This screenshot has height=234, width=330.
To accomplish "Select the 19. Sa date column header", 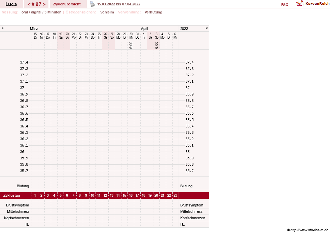I will 61,36.
